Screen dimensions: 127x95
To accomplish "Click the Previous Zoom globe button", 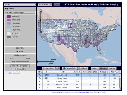I will tap(70, 68).
